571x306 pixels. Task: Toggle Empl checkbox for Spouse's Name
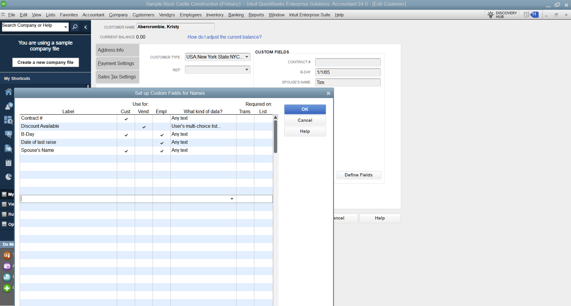(162, 151)
